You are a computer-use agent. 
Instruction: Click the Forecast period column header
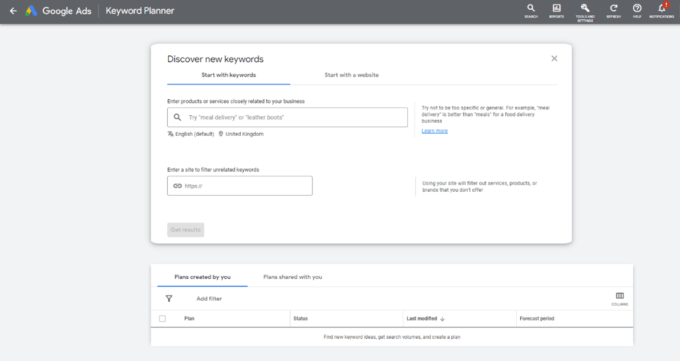coord(537,319)
